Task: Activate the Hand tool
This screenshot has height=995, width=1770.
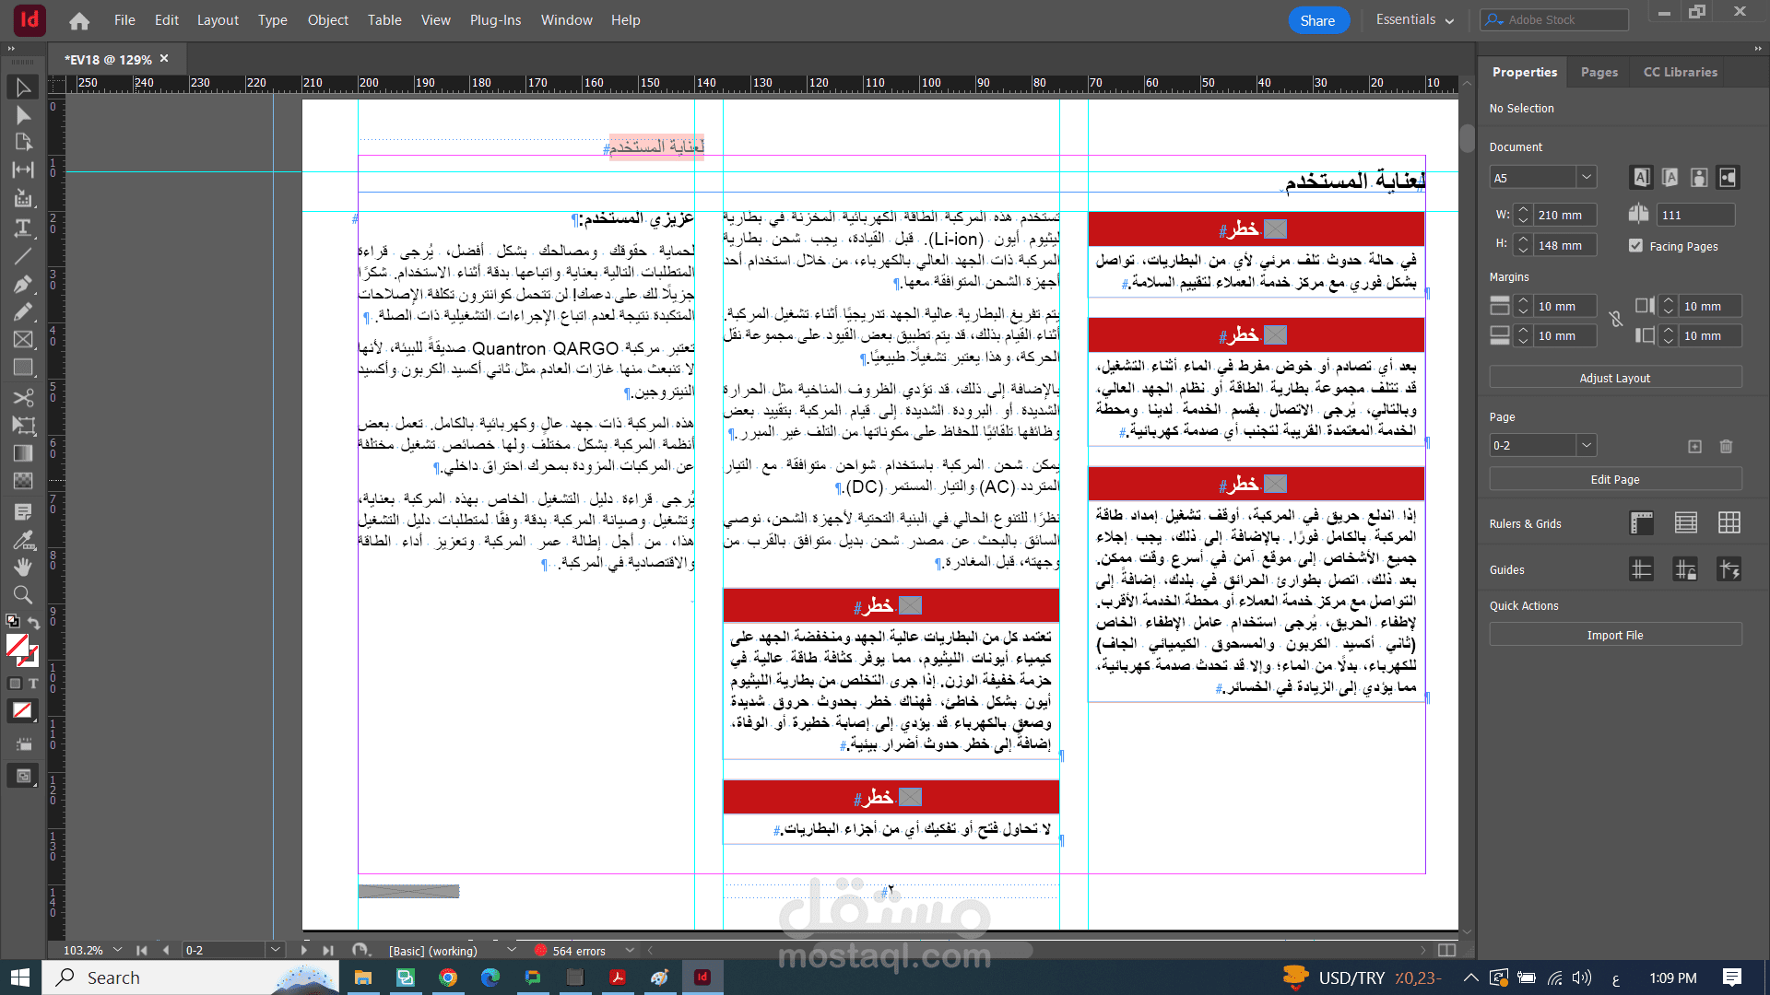Action: 23,567
